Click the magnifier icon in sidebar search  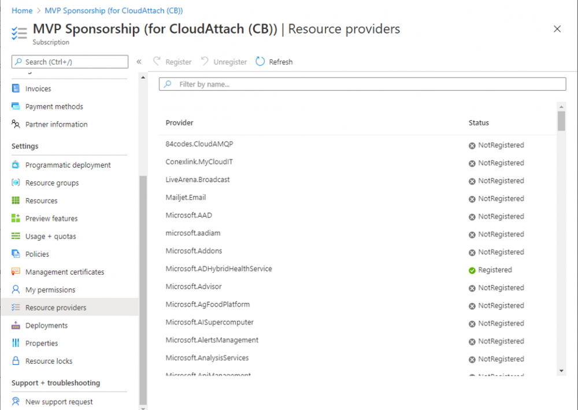pyautogui.click(x=18, y=61)
